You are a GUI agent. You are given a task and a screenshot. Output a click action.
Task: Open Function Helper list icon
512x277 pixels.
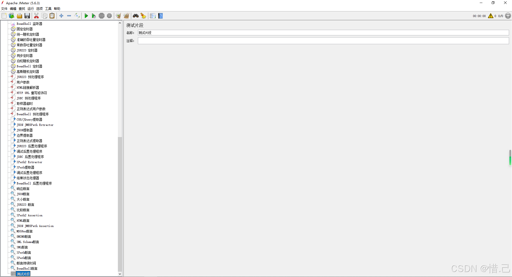[x=153, y=16]
